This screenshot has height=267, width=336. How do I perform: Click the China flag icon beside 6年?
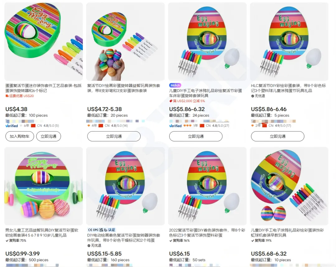33,126
